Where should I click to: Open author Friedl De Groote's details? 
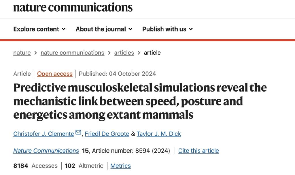point(107,134)
